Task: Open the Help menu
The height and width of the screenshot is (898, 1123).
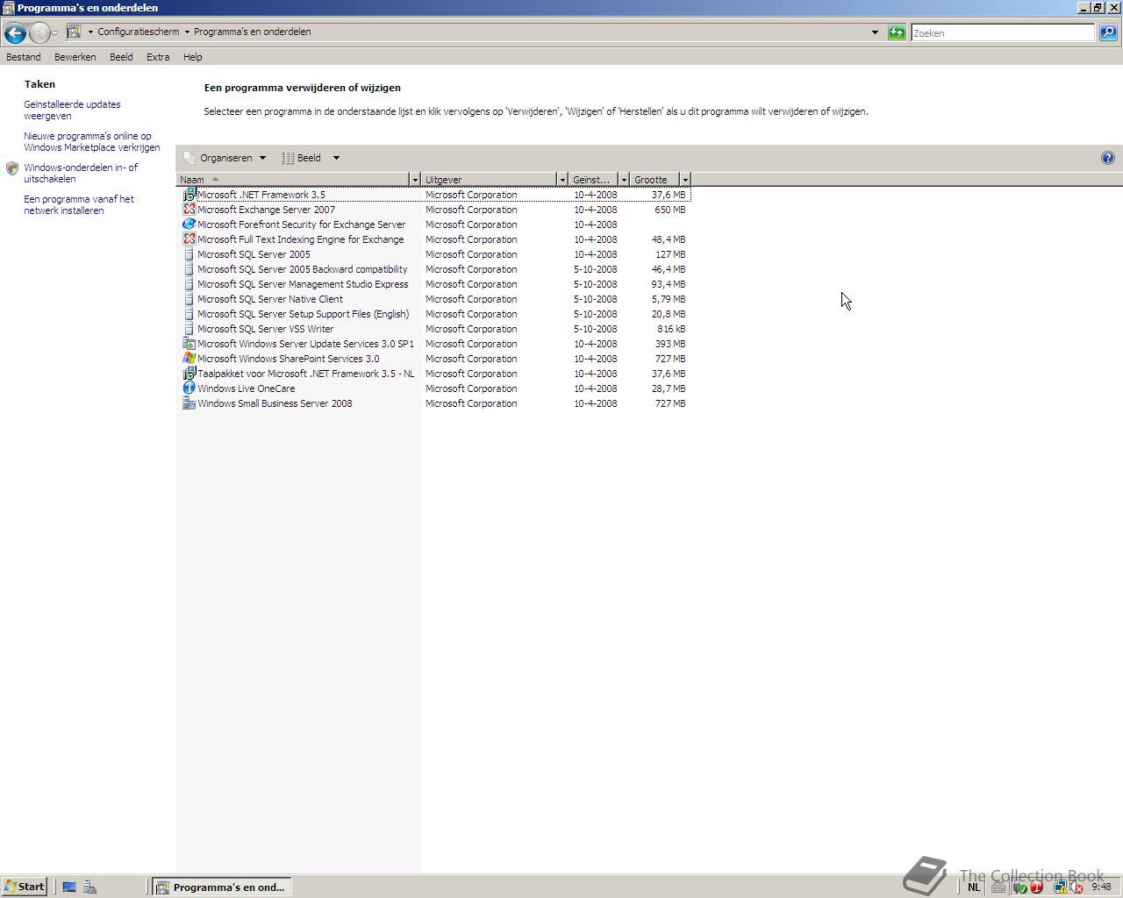Action: coord(193,57)
